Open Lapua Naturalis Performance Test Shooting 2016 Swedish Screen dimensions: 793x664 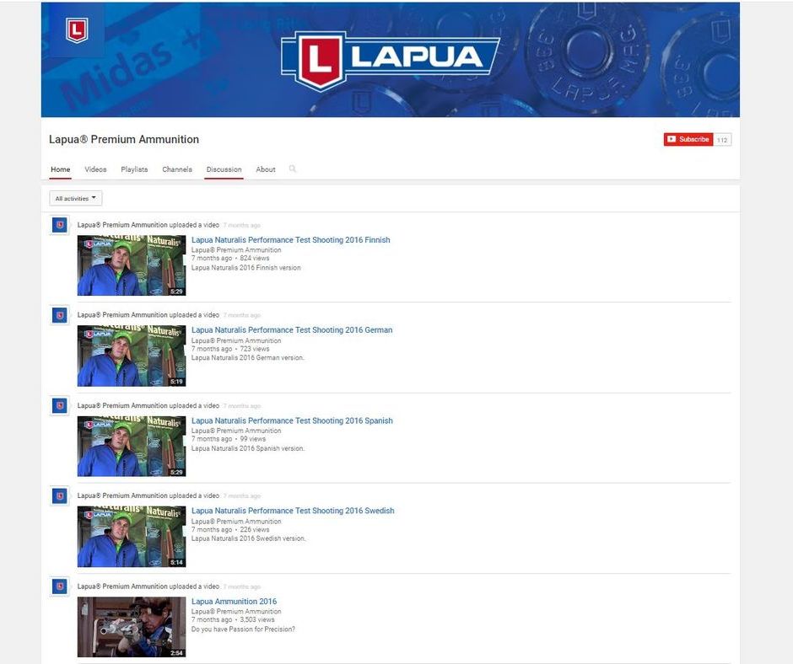pos(293,511)
